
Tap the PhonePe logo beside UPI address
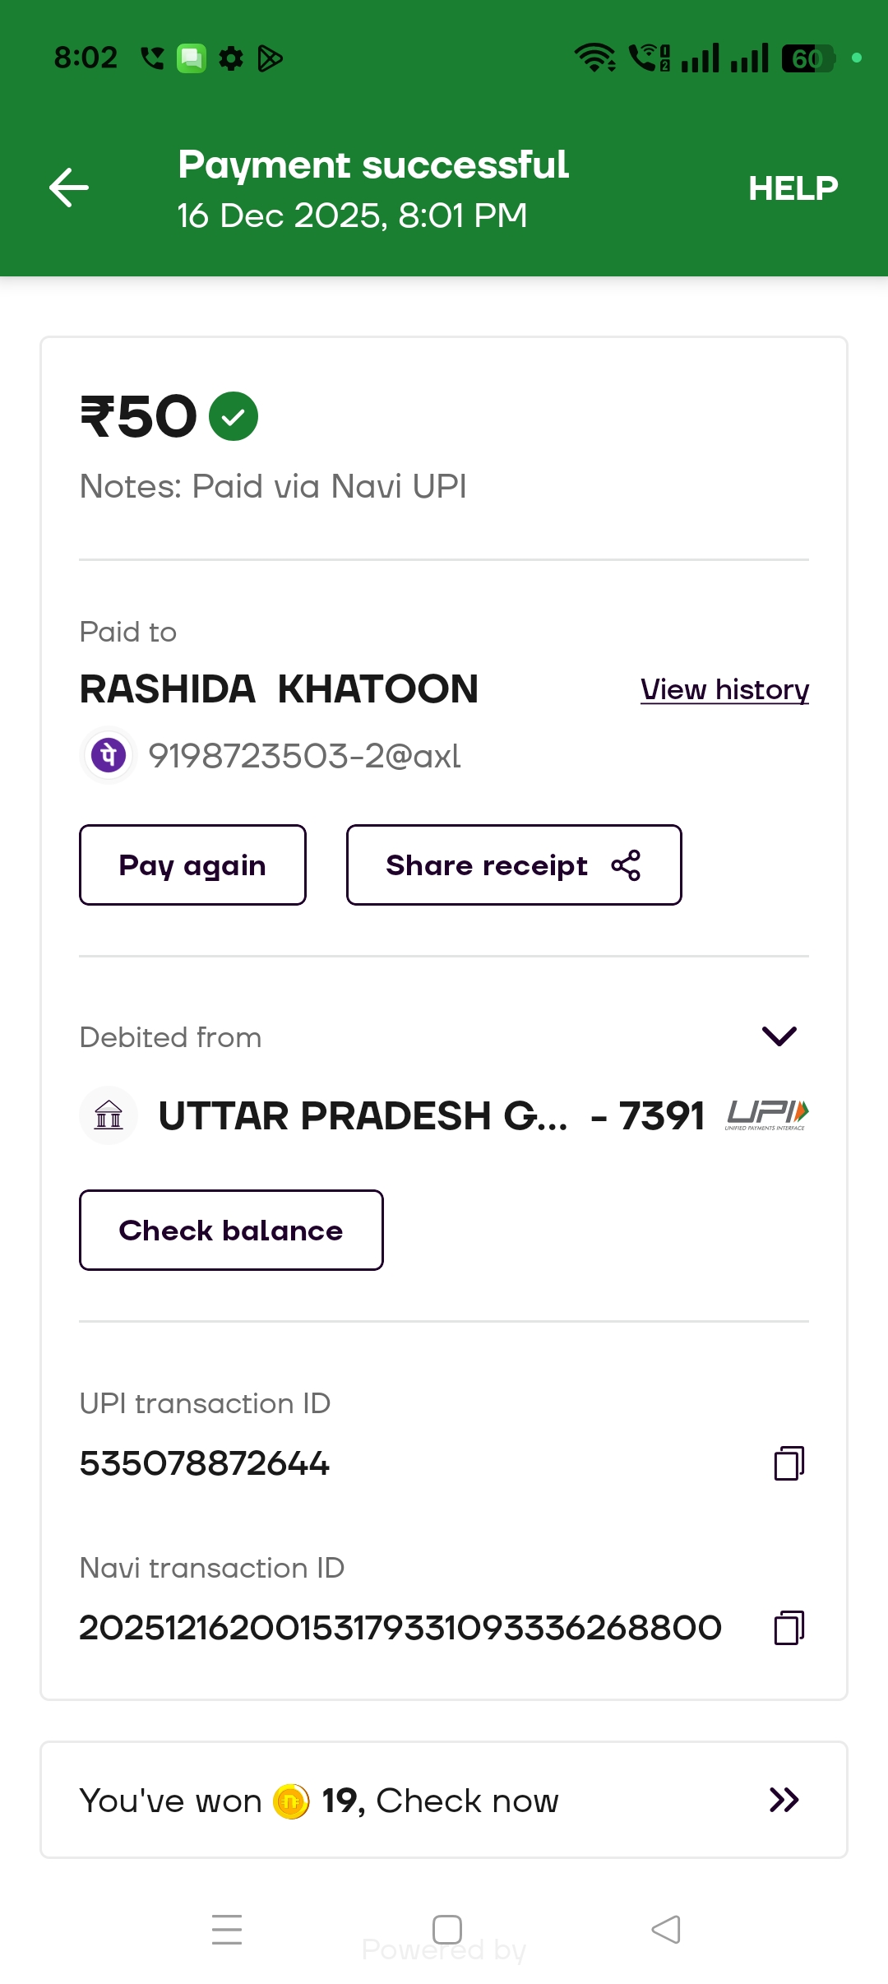(x=109, y=755)
